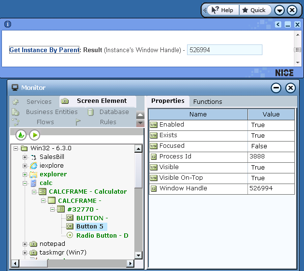The height and width of the screenshot is (271, 304).
Task: Click the Rules flag icon
Action: [78, 122]
